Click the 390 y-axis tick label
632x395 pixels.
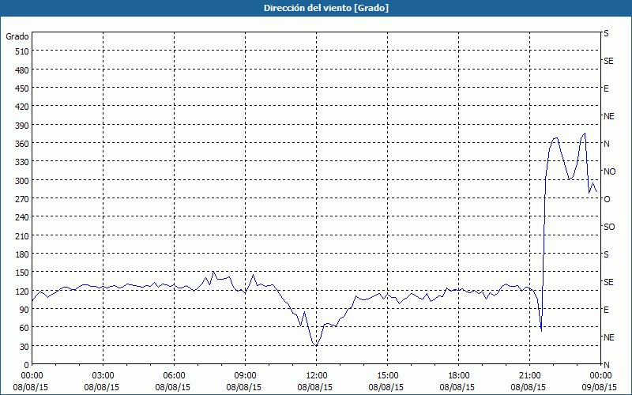tap(22, 126)
